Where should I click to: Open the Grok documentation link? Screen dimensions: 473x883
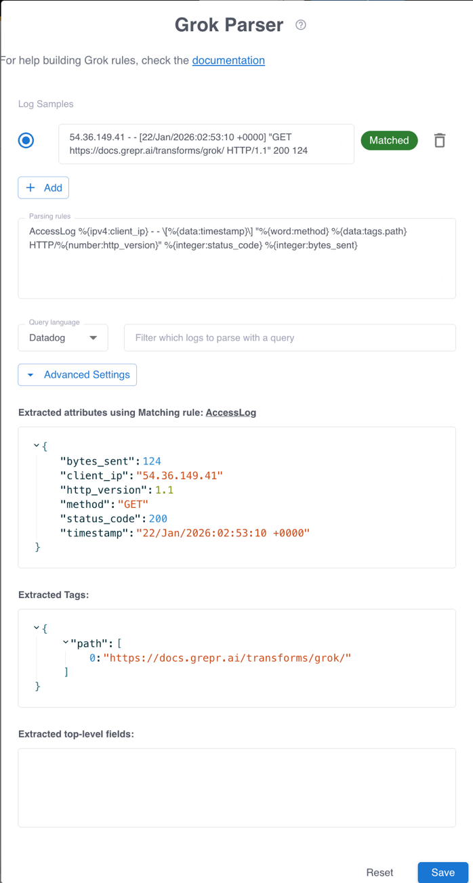pyautogui.click(x=228, y=60)
